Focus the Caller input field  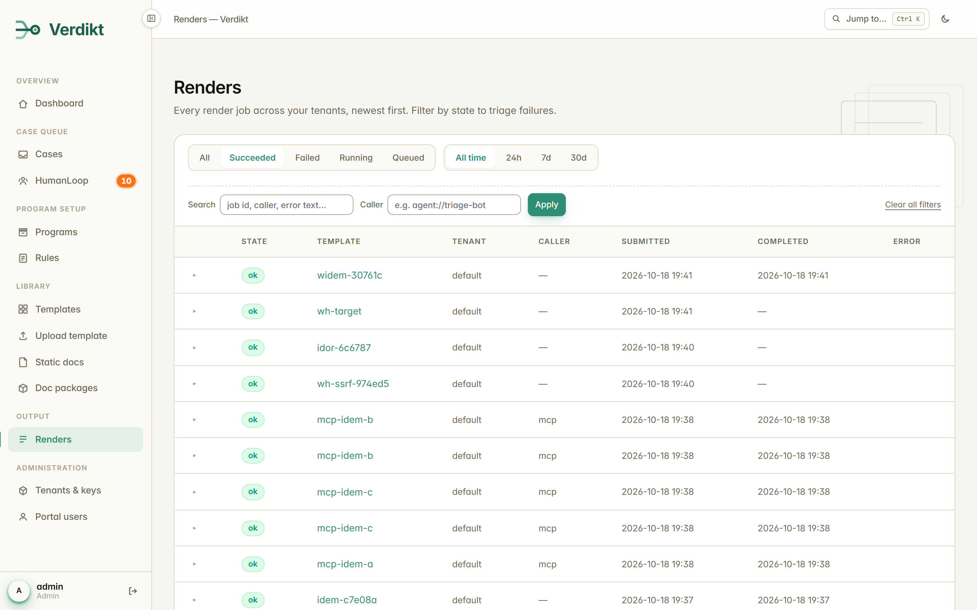pyautogui.click(x=454, y=205)
